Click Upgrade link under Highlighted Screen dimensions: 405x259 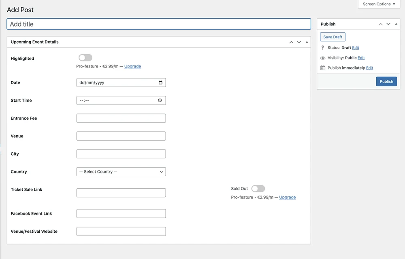(x=132, y=66)
